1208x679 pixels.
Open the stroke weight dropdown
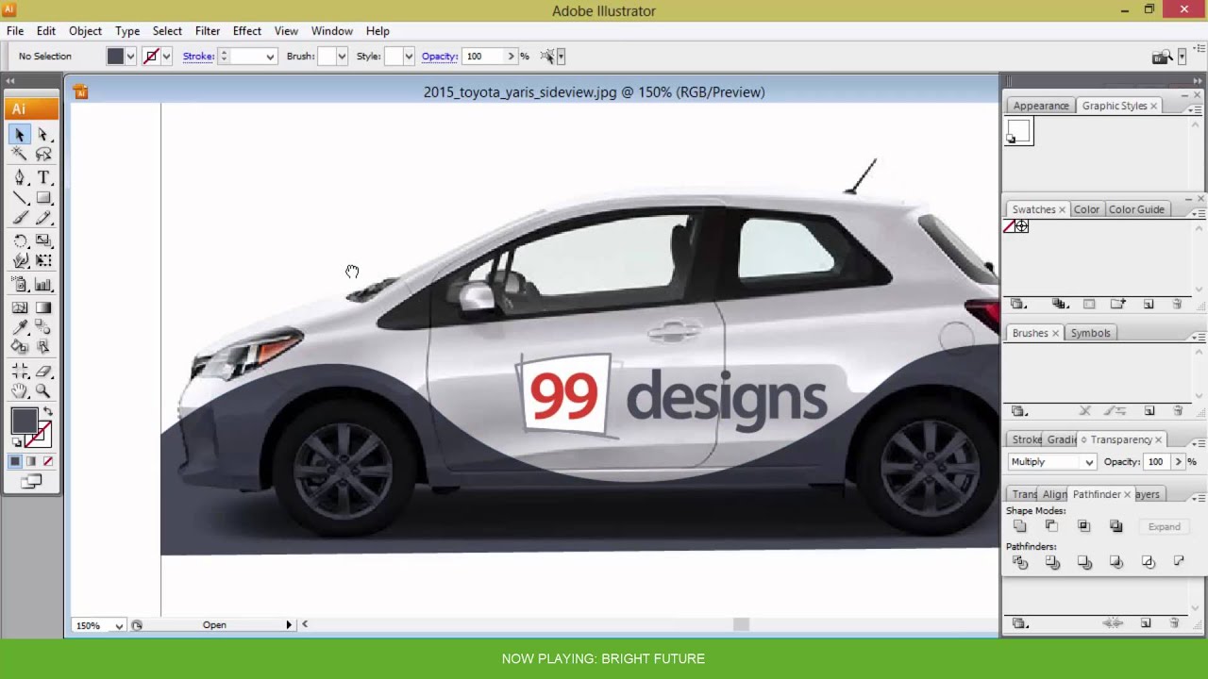tap(270, 57)
